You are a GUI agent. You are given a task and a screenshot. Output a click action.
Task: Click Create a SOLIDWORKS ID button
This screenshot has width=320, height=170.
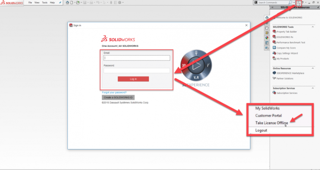(x=118, y=98)
